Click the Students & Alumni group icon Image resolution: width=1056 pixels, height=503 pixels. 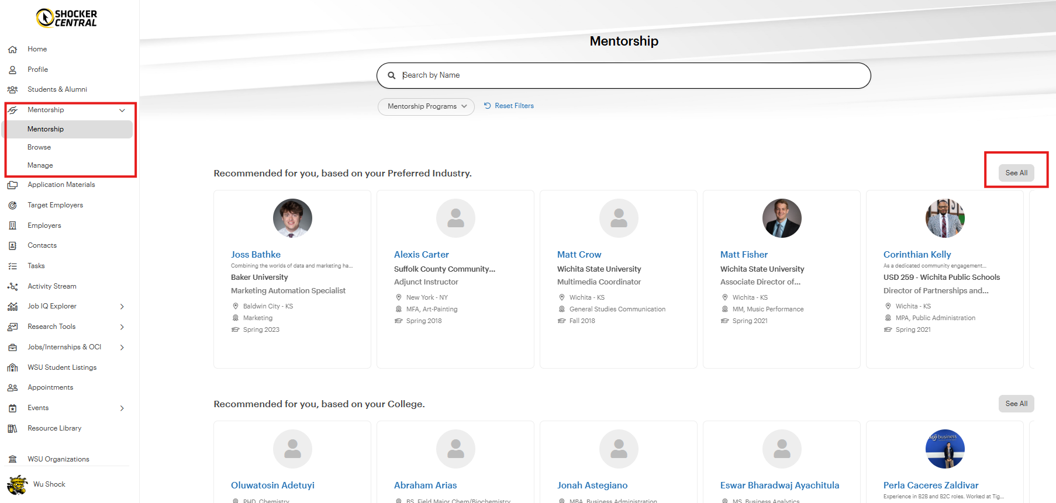click(x=12, y=90)
